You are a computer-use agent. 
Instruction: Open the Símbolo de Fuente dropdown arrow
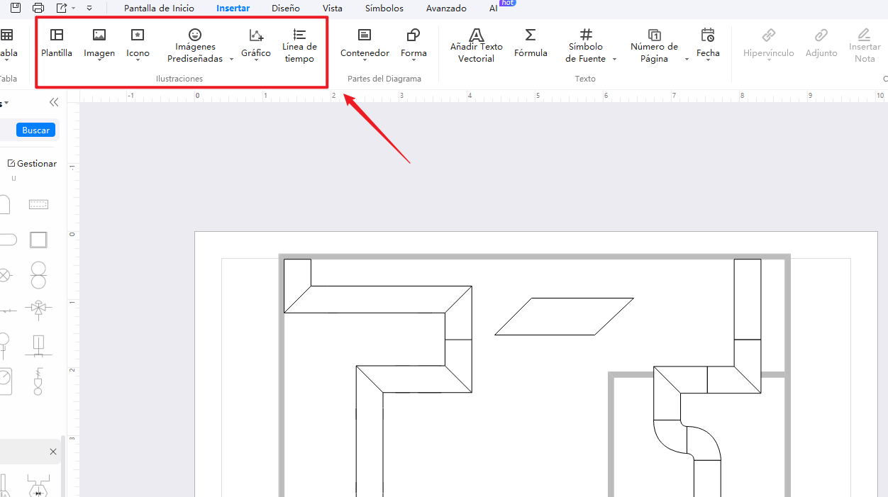pos(614,60)
